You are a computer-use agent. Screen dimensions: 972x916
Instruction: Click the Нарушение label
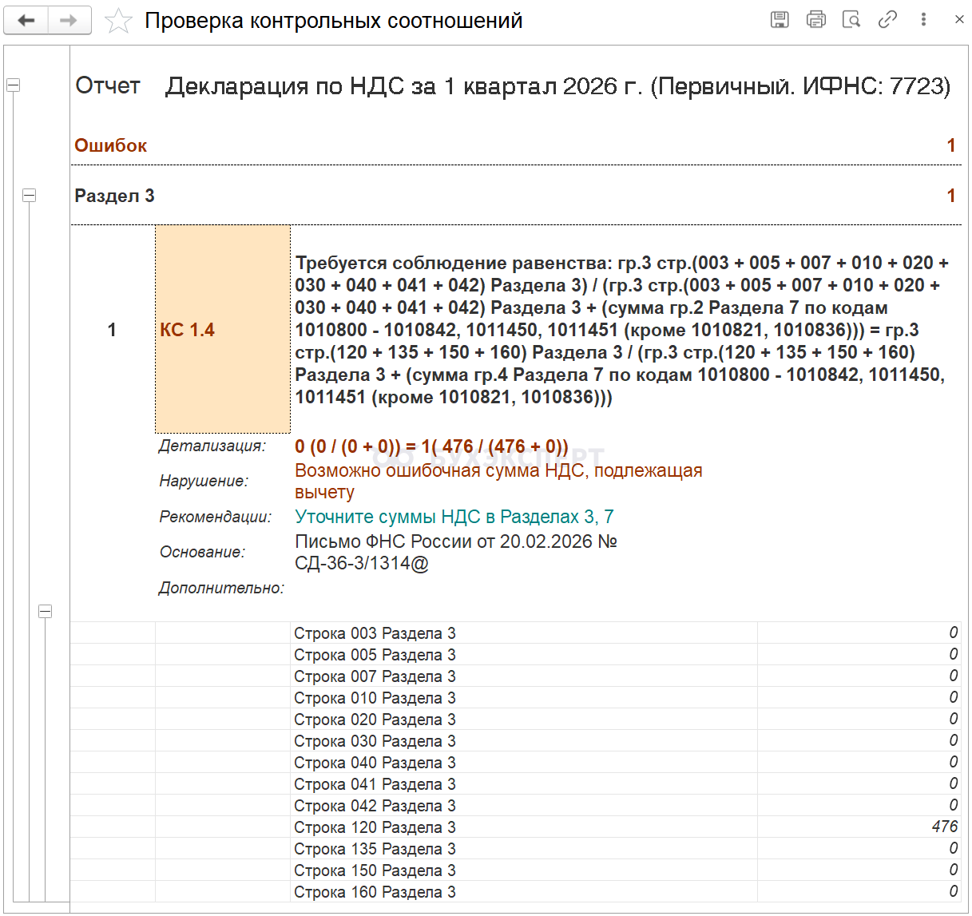point(204,481)
